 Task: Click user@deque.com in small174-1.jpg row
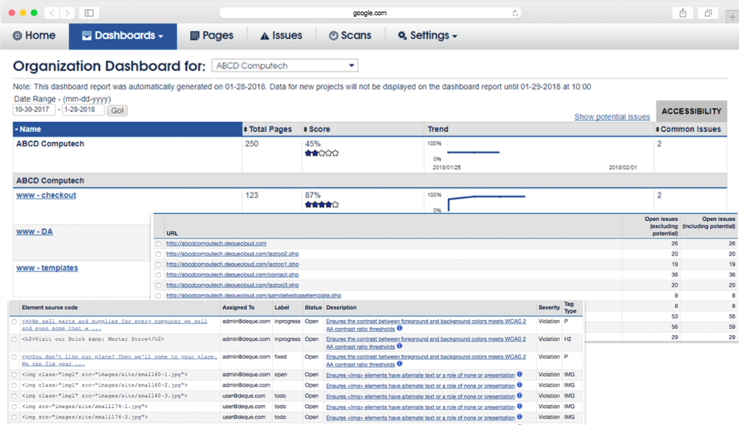click(245, 407)
